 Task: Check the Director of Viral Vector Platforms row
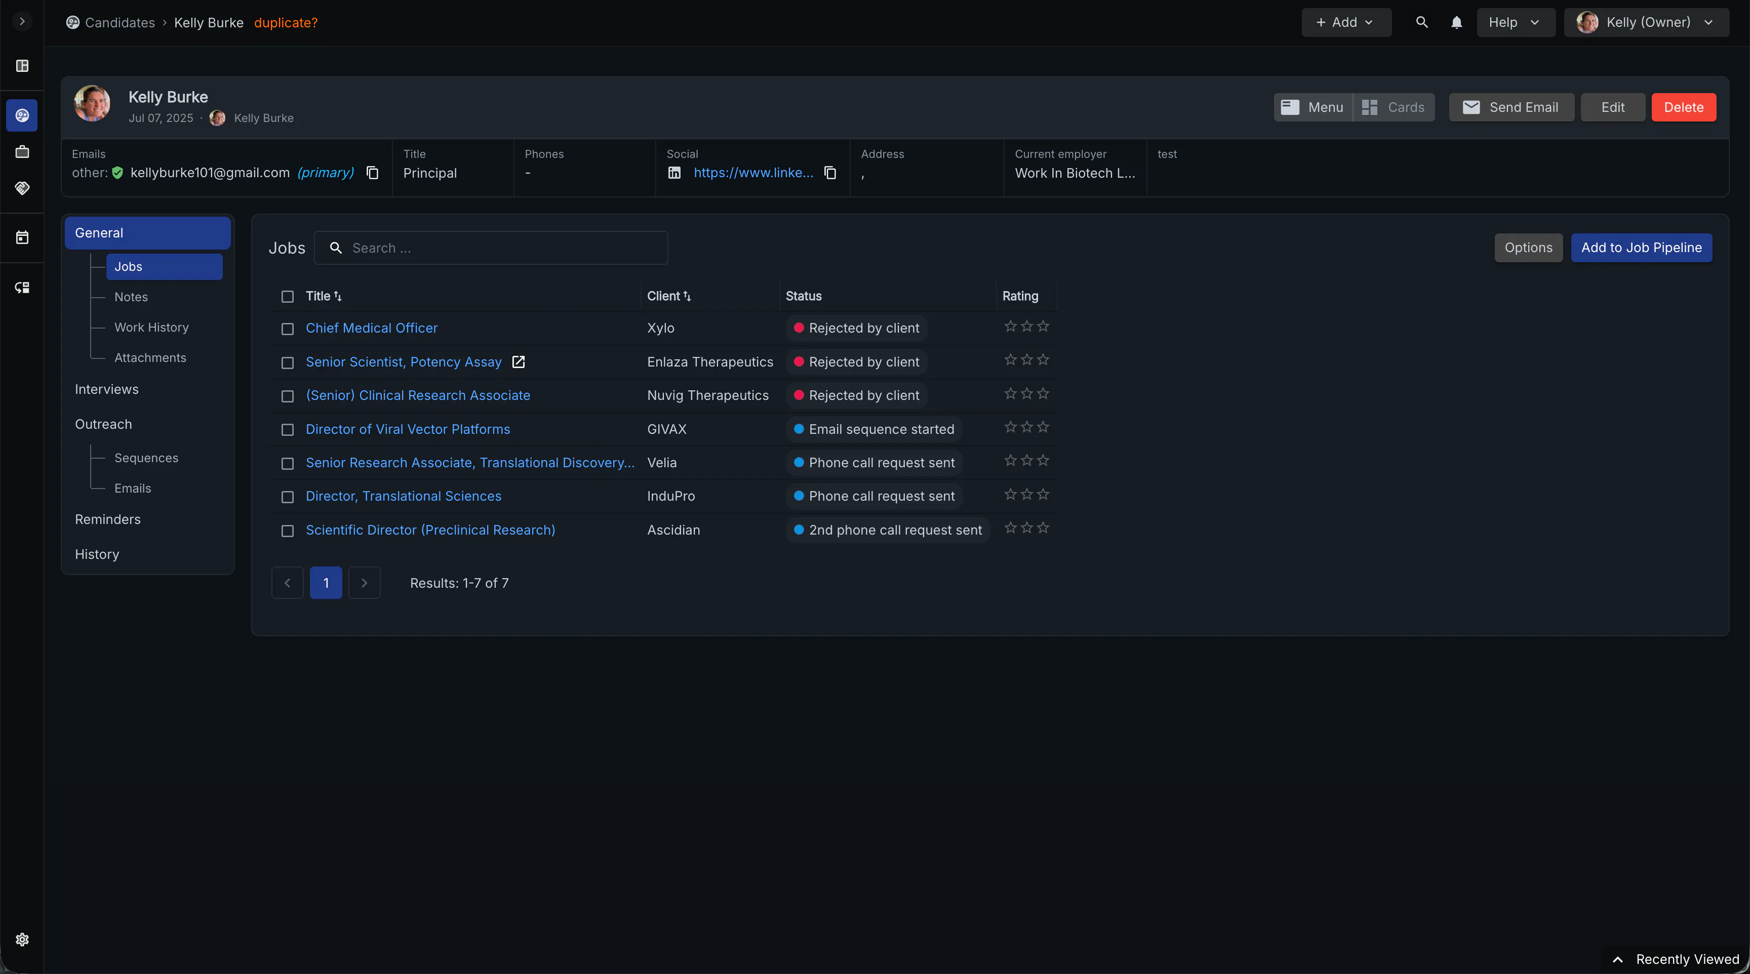288,430
